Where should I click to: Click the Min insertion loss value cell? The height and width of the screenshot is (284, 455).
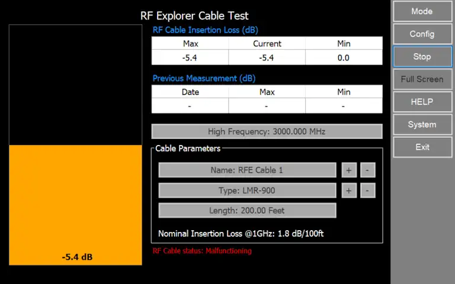[344, 58]
